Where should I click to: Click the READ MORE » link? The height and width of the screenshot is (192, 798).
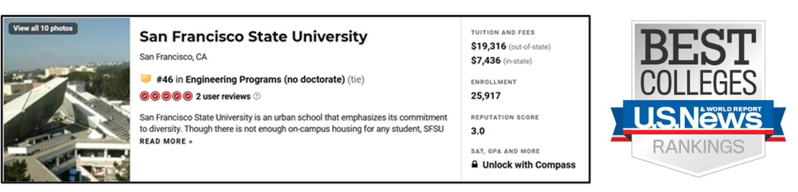[x=166, y=141]
